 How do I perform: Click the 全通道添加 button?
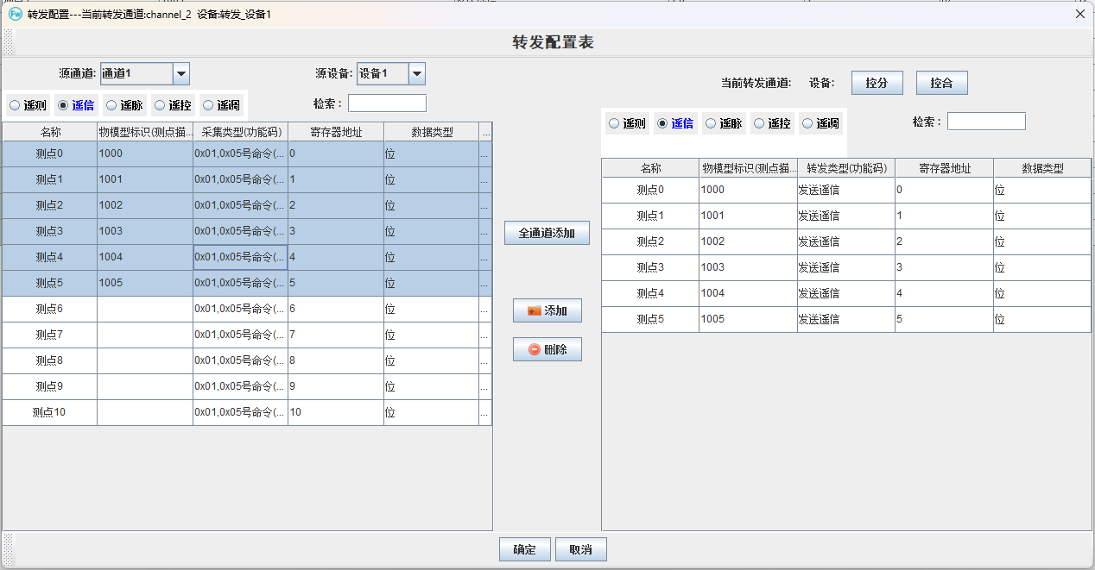[547, 233]
